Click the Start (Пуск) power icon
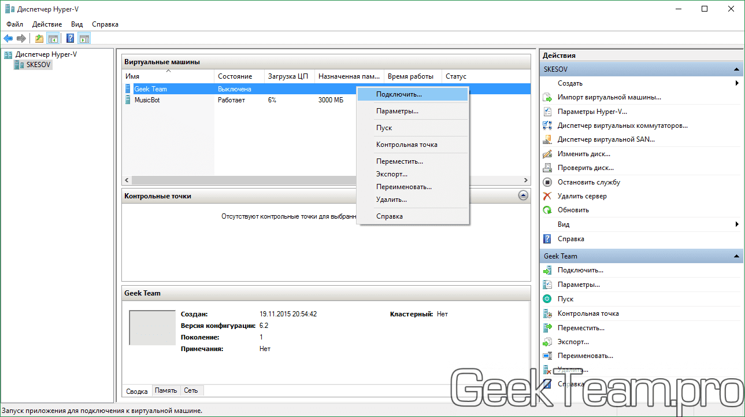The image size is (745, 417). 547,299
